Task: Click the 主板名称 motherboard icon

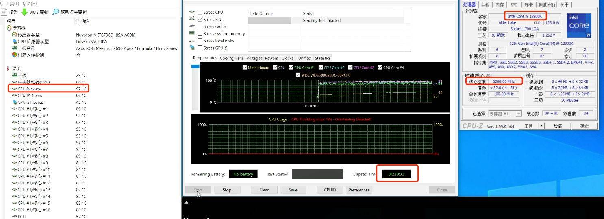Action: (14, 48)
